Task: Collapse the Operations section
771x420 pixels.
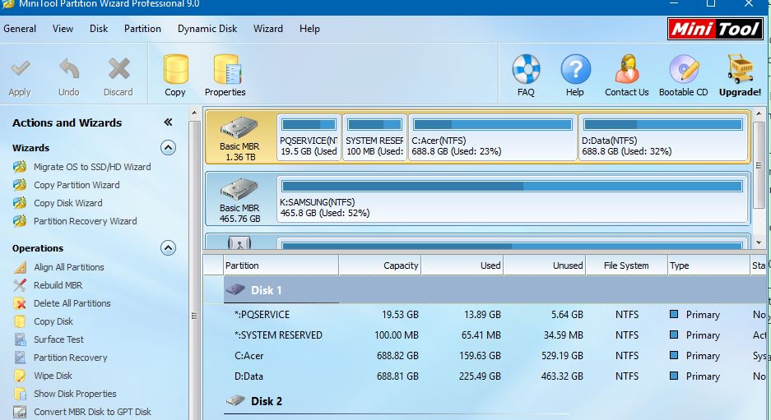Action: pos(168,248)
